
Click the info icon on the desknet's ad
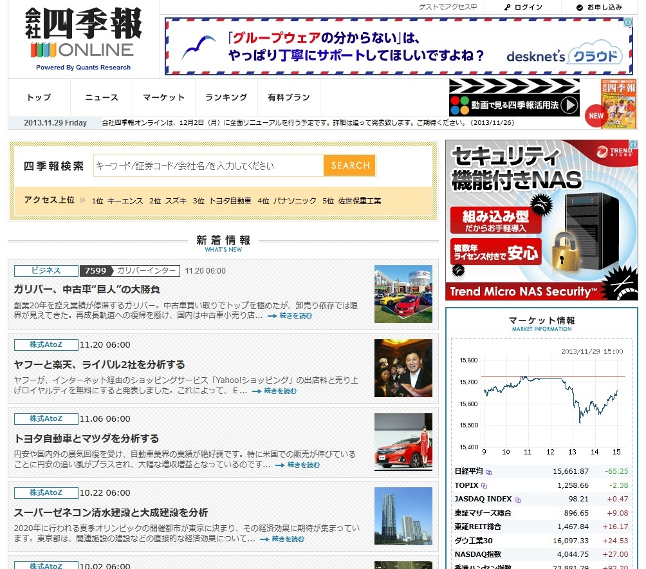pyautogui.click(x=627, y=23)
